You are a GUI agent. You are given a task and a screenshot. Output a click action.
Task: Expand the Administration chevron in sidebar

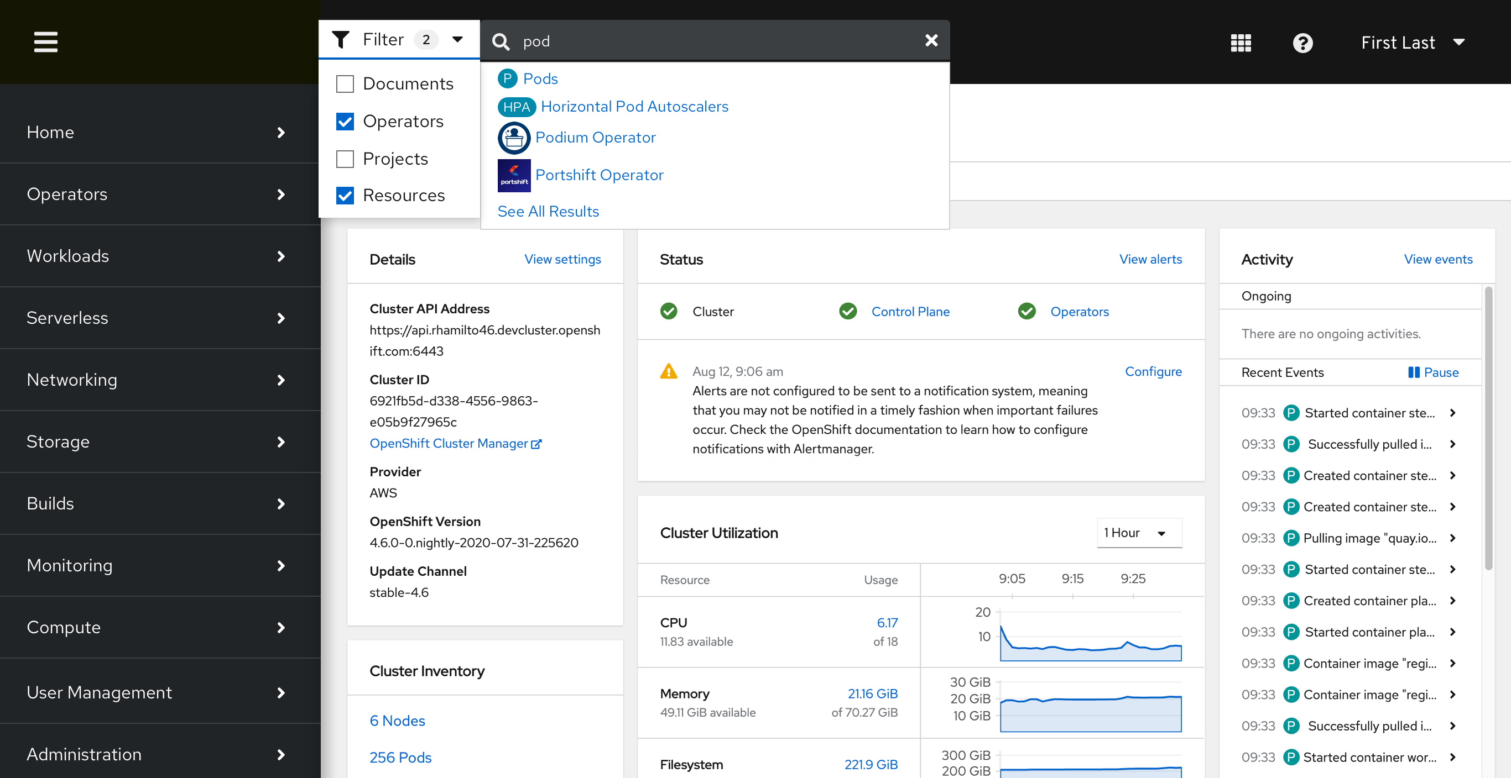(281, 755)
